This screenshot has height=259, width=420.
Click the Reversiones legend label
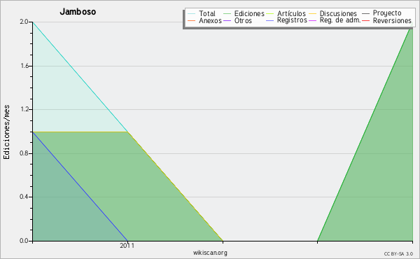(392, 20)
